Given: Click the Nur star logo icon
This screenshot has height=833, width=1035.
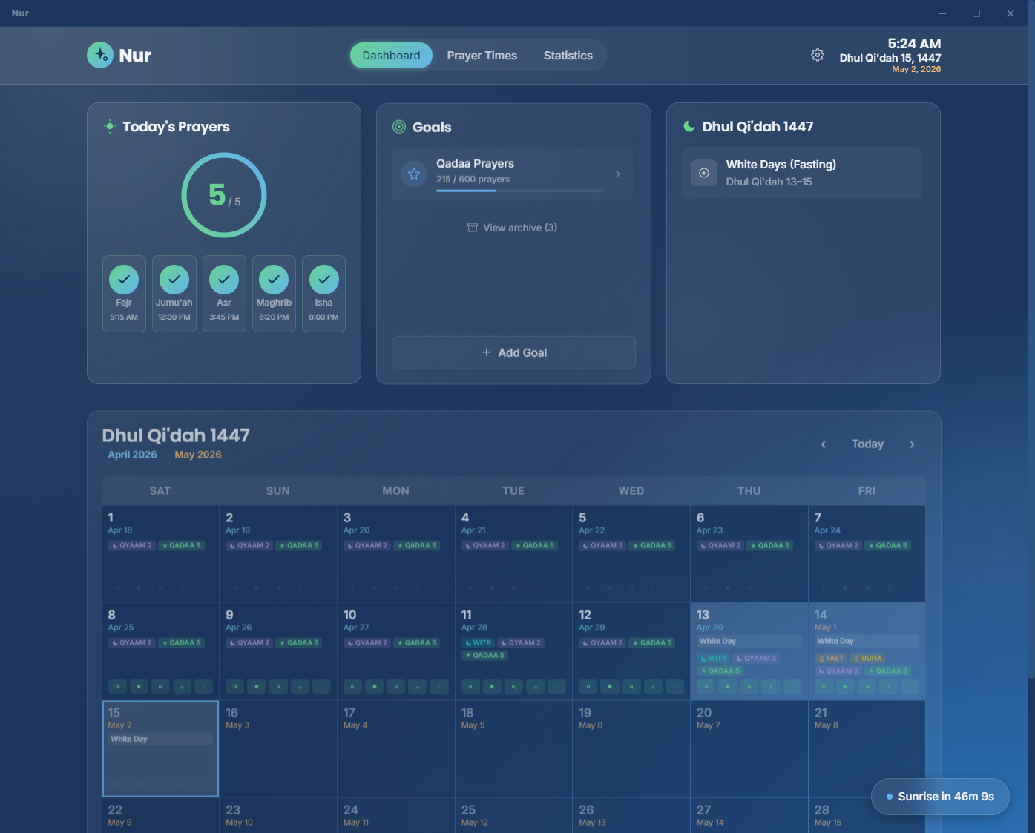Looking at the screenshot, I should coord(100,55).
